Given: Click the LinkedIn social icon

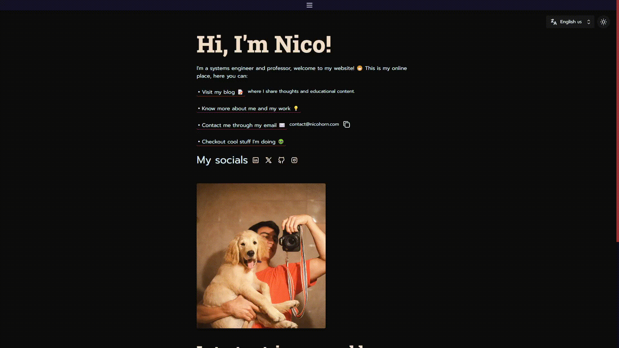Looking at the screenshot, I should pyautogui.click(x=256, y=160).
